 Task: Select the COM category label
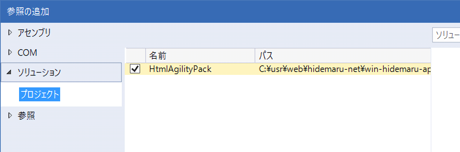pos(28,53)
